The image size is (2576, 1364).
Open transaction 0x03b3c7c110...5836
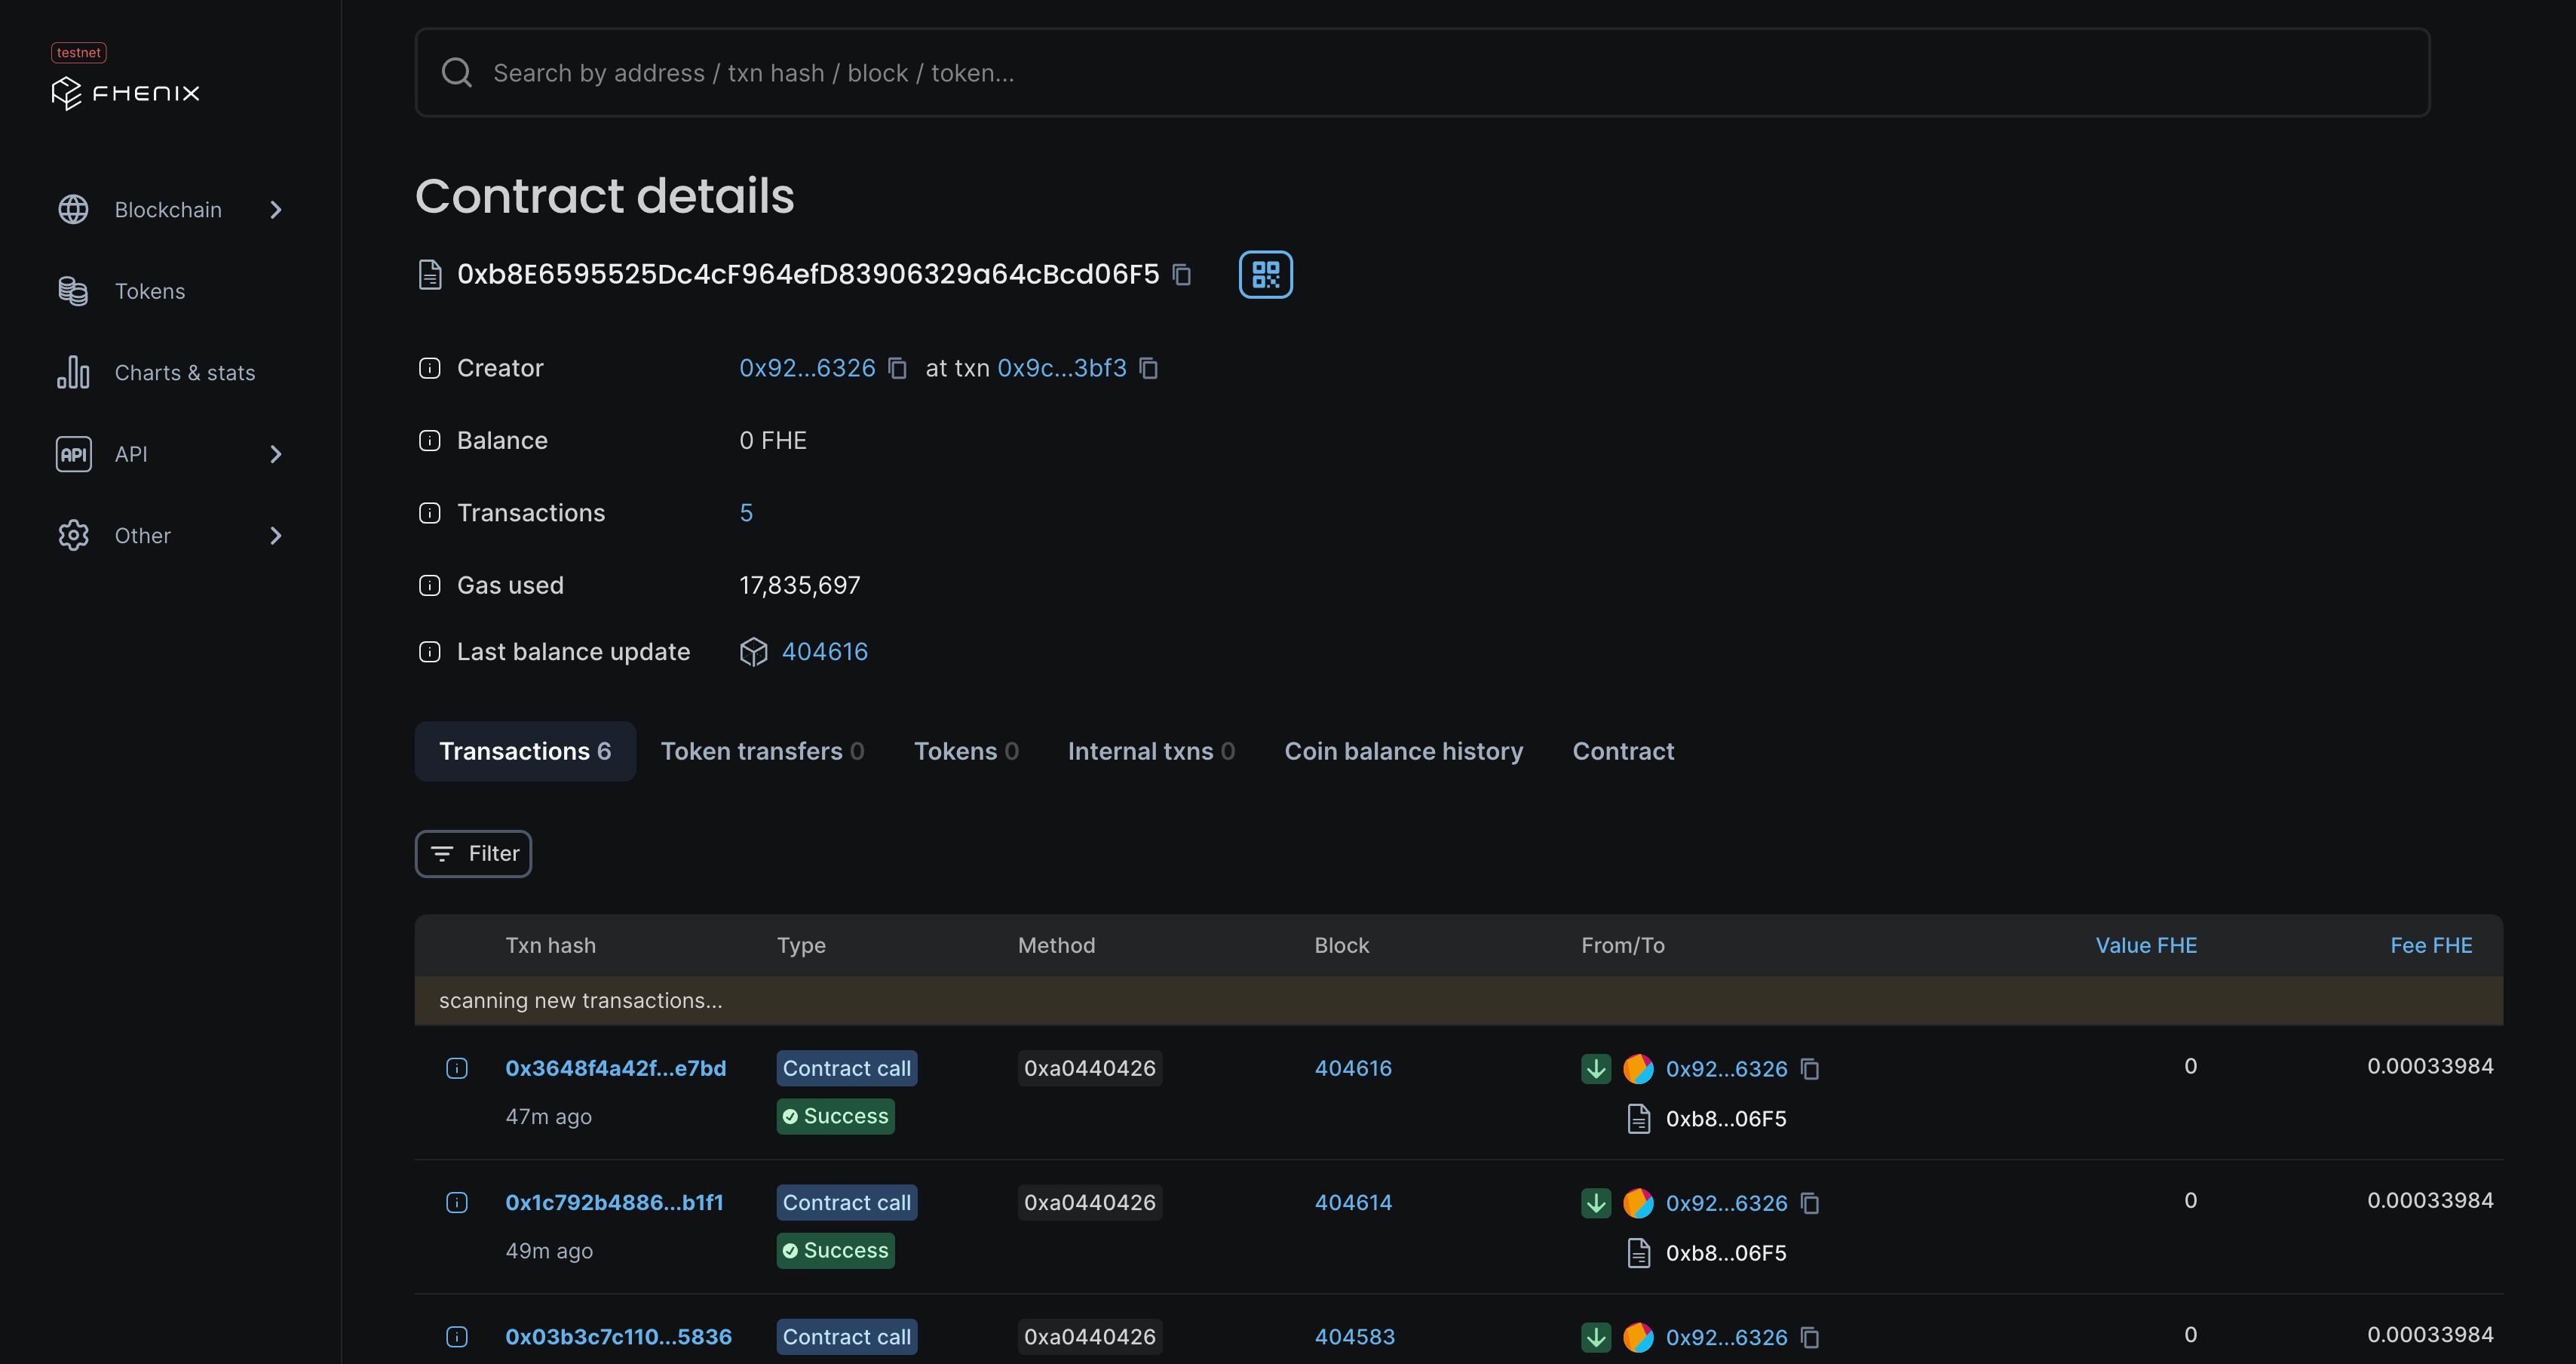click(x=618, y=1337)
